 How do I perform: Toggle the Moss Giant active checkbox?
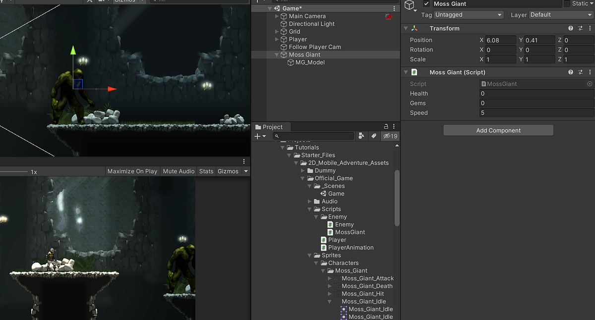tap(425, 4)
